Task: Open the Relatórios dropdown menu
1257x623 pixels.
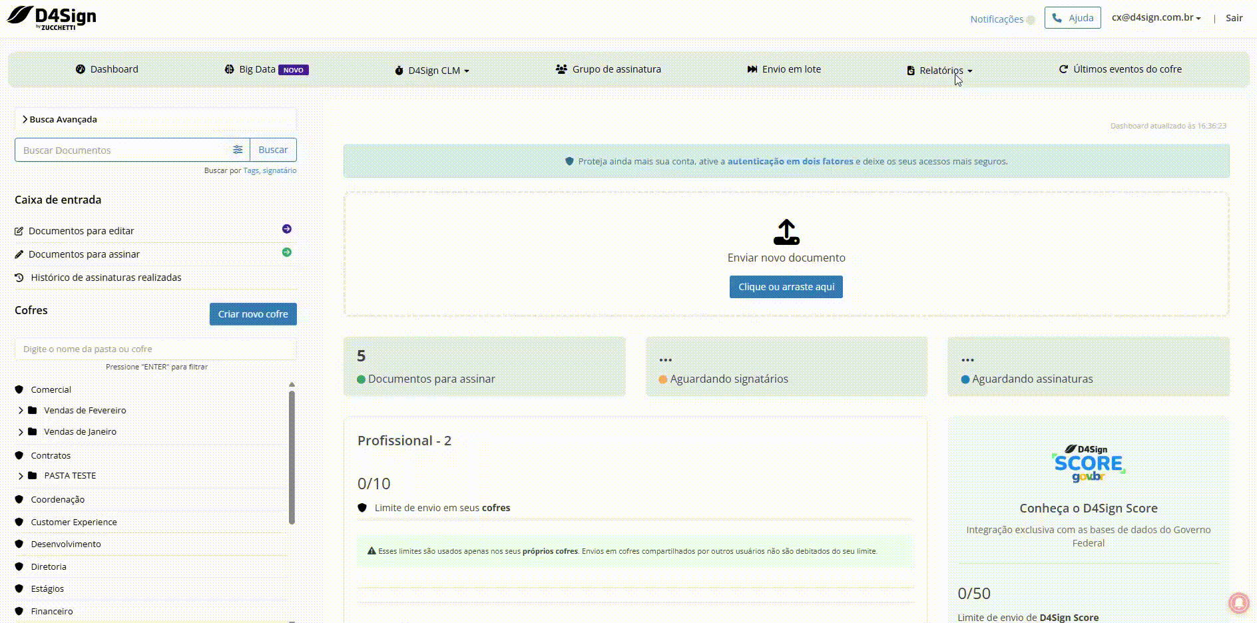Action: [939, 70]
